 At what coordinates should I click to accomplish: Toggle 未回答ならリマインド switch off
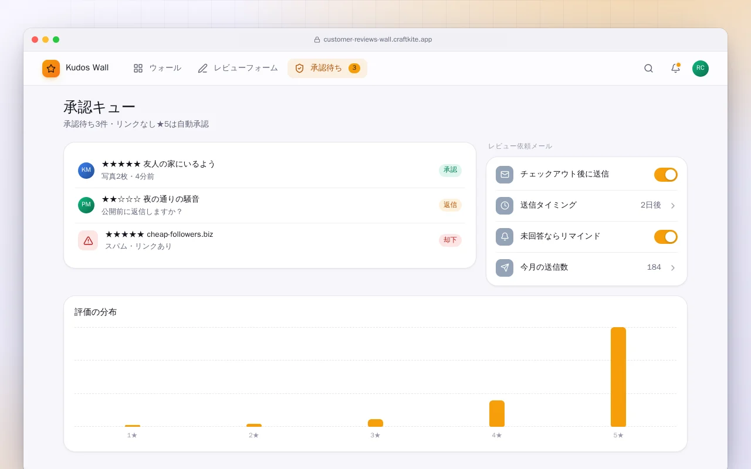pos(666,237)
